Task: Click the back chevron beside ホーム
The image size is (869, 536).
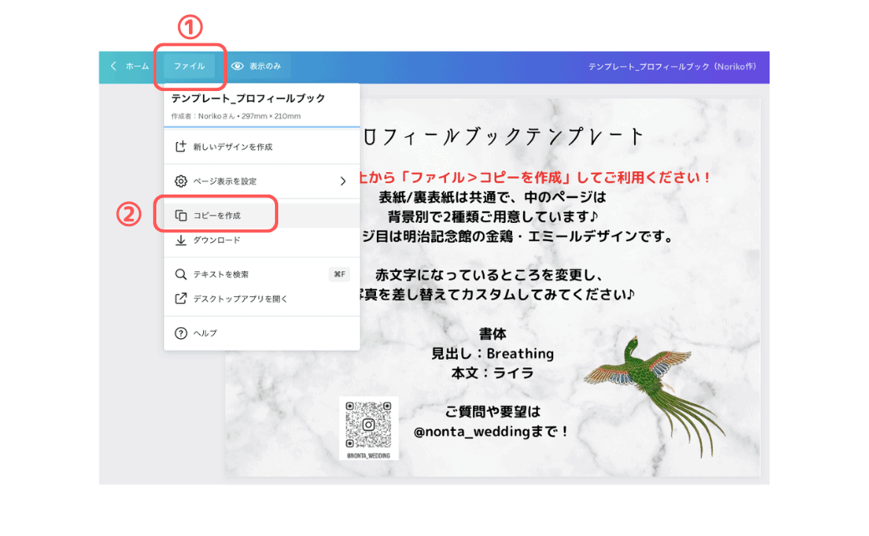Action: 114,66
